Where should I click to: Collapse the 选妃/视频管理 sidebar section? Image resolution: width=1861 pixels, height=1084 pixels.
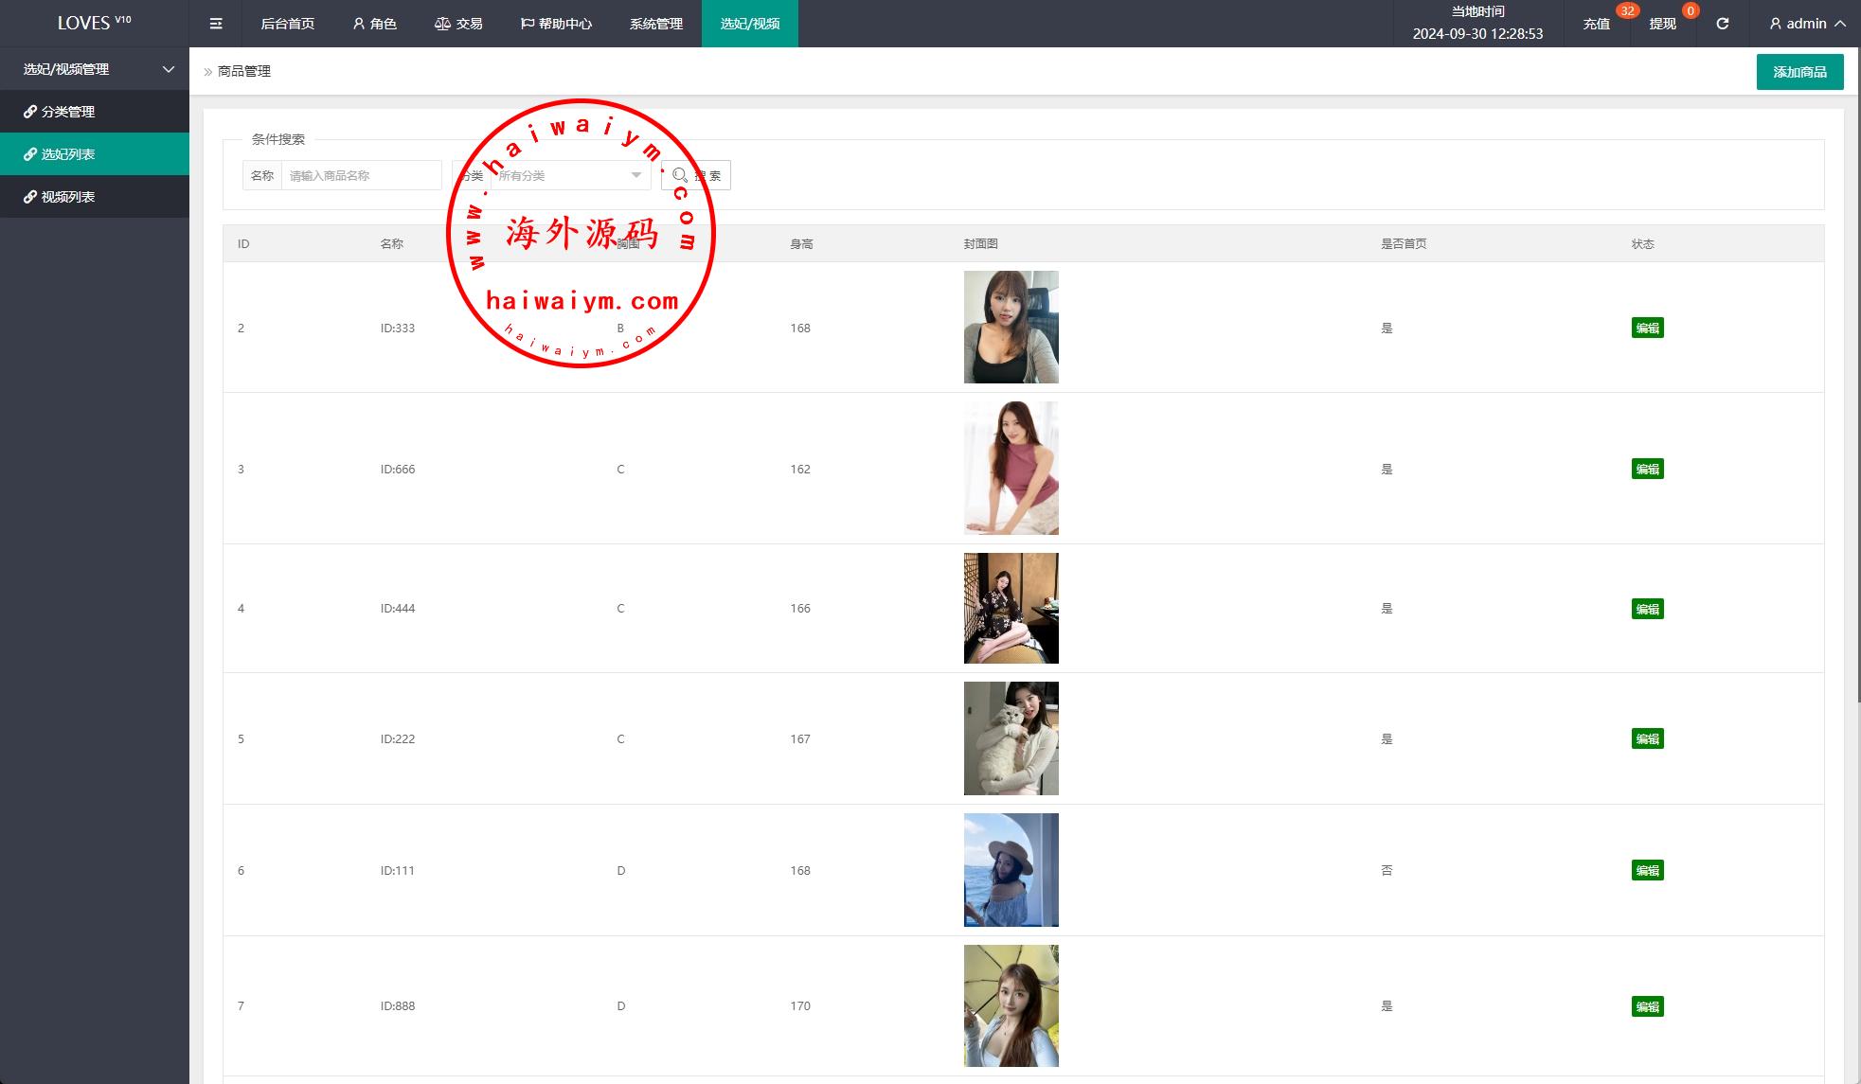[95, 69]
